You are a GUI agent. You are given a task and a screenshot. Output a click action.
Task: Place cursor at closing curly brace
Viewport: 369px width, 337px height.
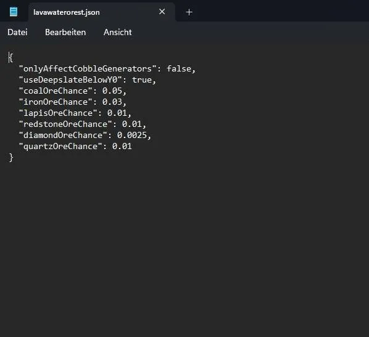[x=11, y=158]
